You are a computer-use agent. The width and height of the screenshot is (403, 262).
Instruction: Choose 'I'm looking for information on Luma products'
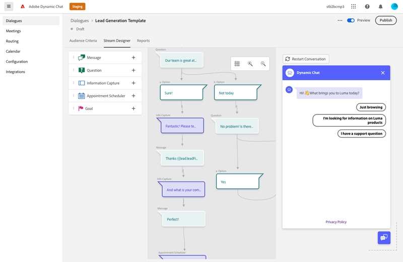coord(349,120)
